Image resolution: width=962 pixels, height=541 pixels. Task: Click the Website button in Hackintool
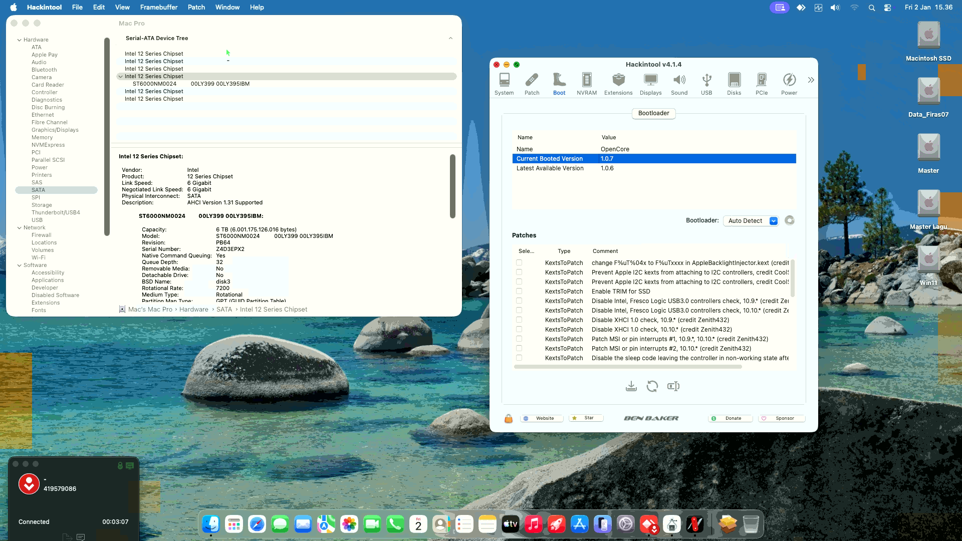click(542, 418)
